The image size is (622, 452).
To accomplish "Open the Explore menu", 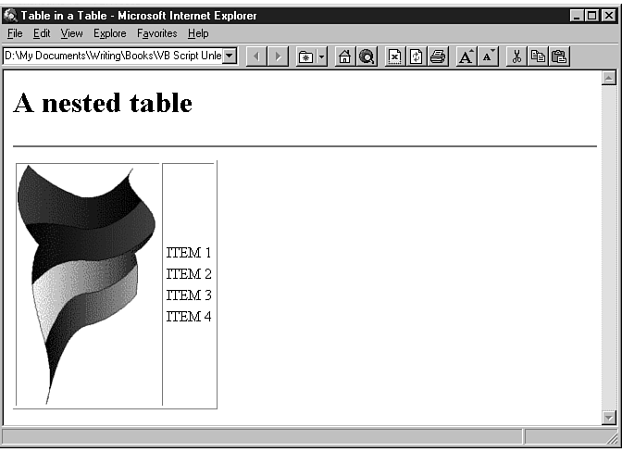I will (109, 33).
